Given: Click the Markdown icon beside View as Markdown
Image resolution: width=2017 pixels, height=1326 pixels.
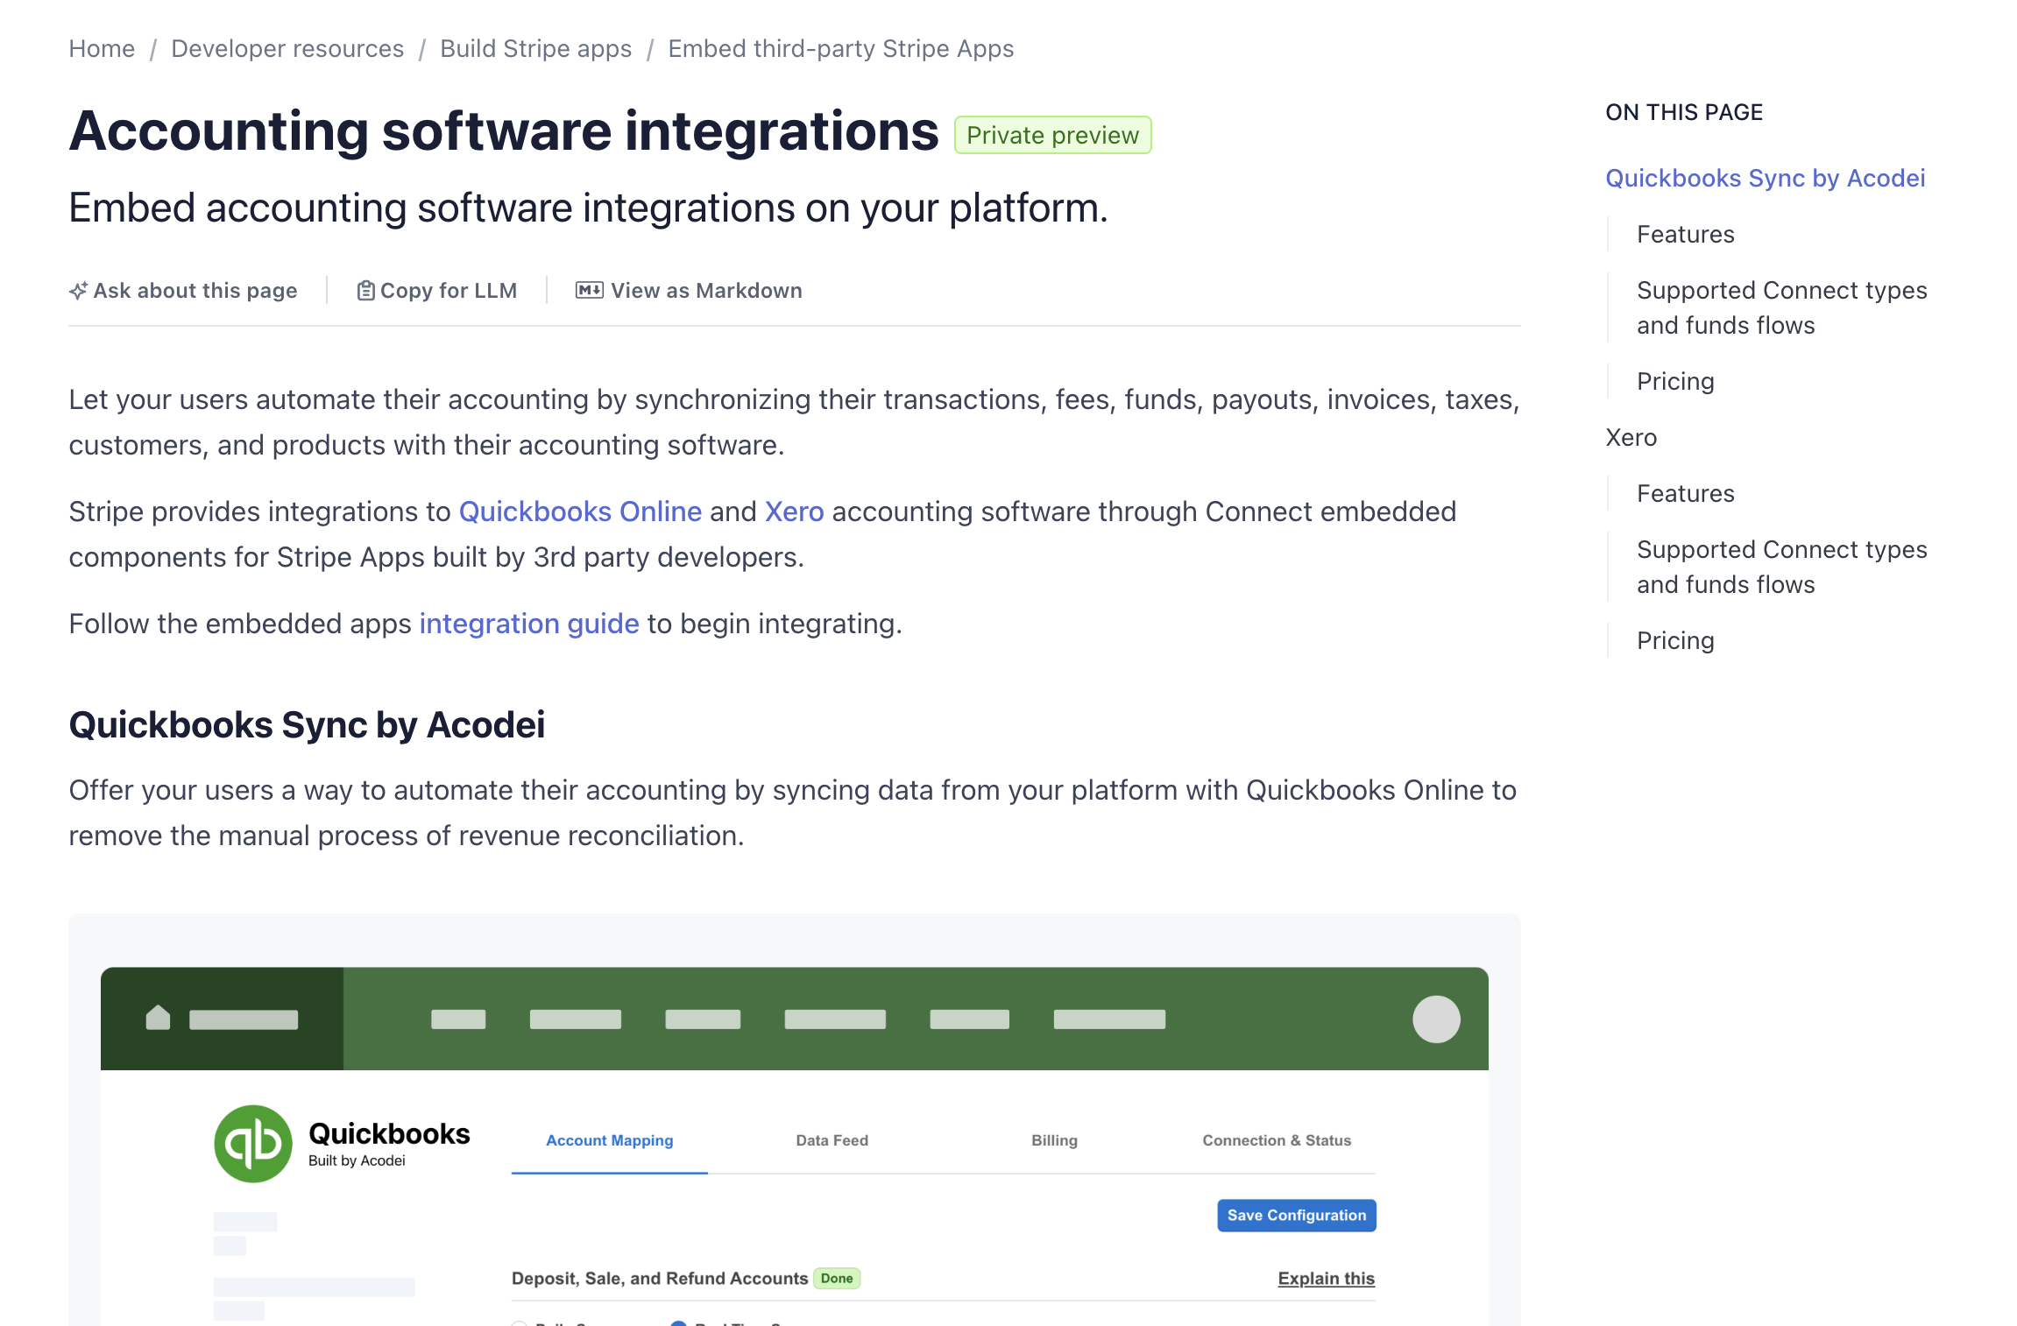Looking at the screenshot, I should (589, 291).
